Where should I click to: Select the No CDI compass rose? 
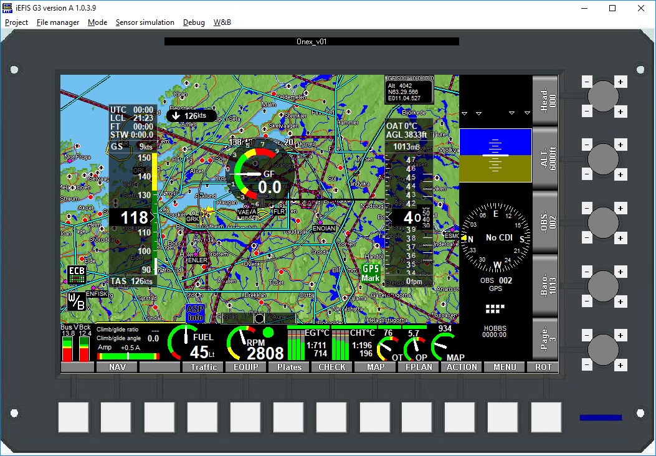pos(497,237)
